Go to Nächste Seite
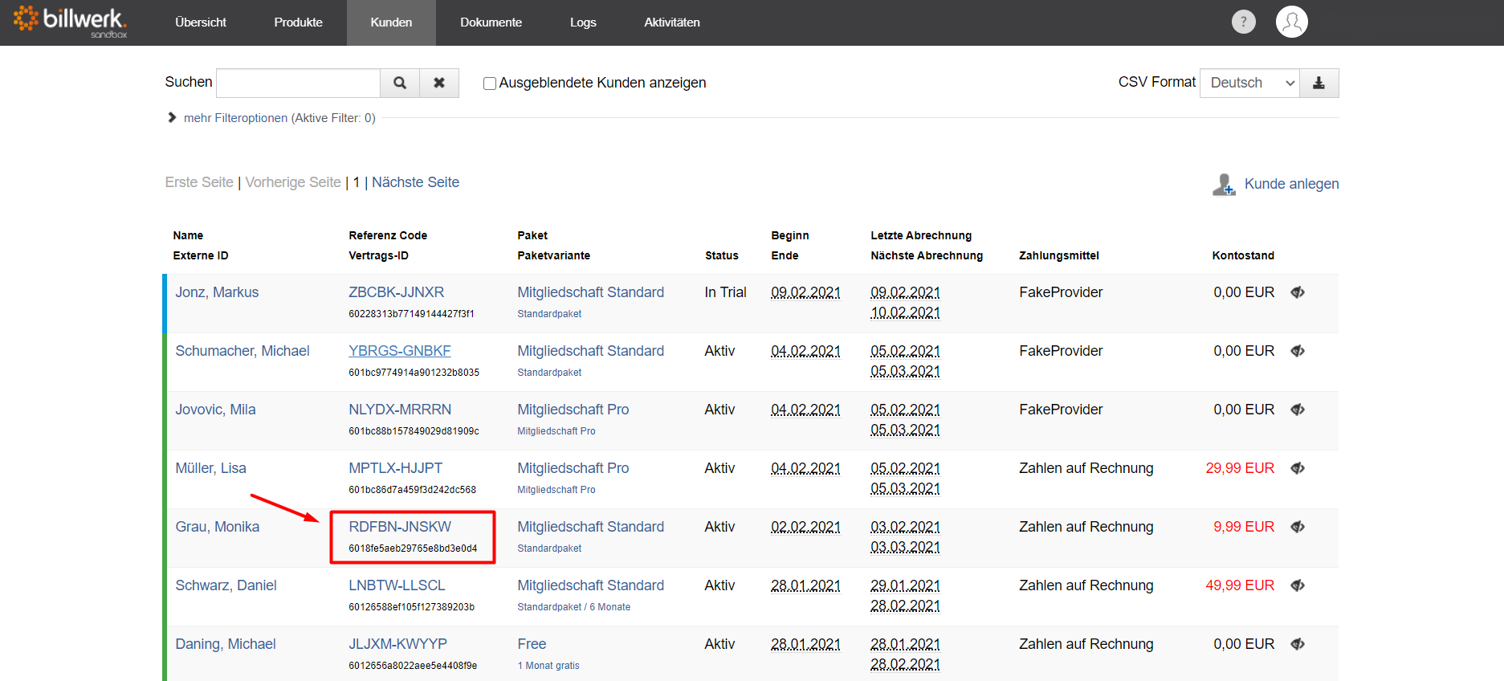 pyautogui.click(x=415, y=182)
